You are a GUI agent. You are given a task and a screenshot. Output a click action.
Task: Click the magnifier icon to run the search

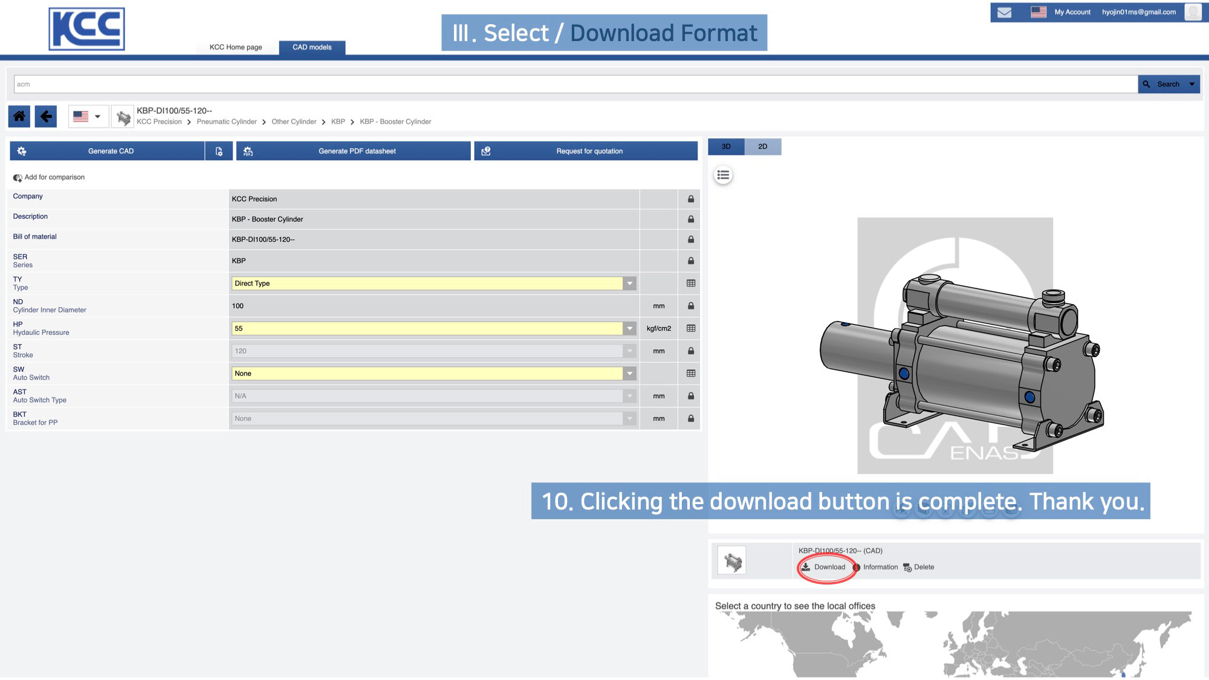(1146, 84)
